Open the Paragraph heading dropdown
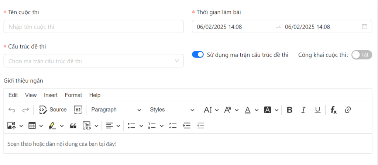 coord(116,110)
